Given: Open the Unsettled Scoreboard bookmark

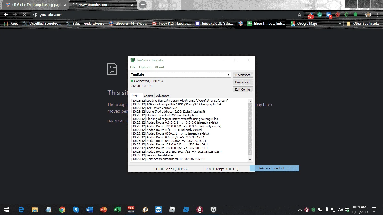Looking at the screenshot, I should click(42, 24).
